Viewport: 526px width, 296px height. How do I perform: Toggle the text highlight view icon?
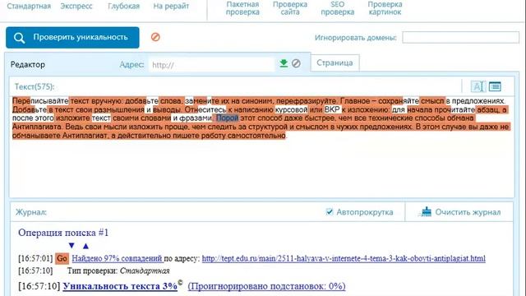(478, 86)
